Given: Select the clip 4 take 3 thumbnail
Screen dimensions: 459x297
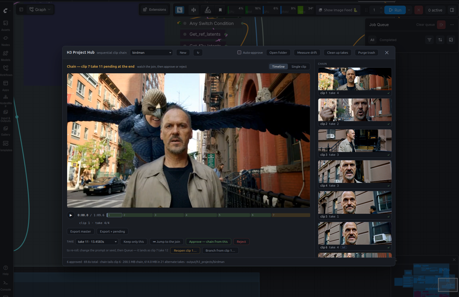Looking at the screenshot, I should (x=355, y=174).
